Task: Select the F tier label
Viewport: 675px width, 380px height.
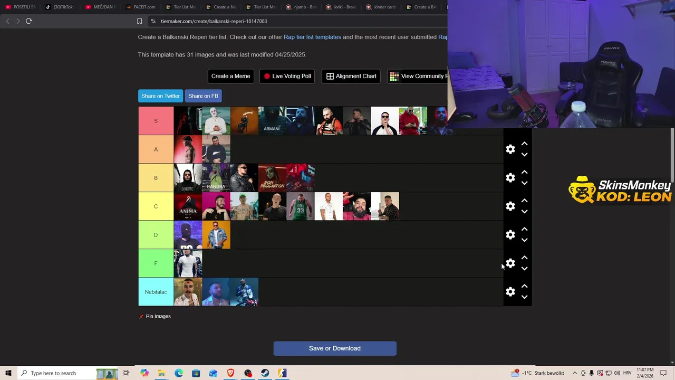Action: (x=156, y=263)
